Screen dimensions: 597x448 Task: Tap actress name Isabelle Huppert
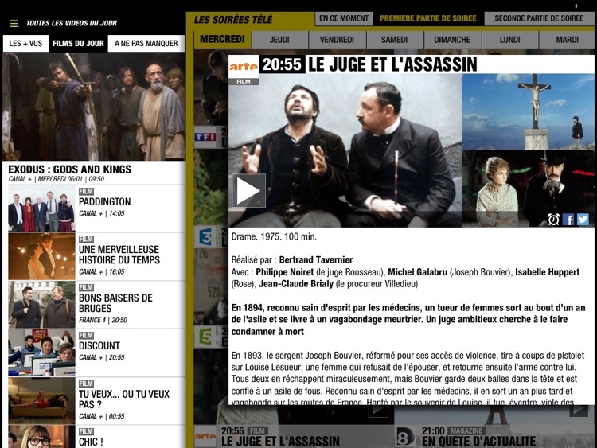click(x=547, y=272)
